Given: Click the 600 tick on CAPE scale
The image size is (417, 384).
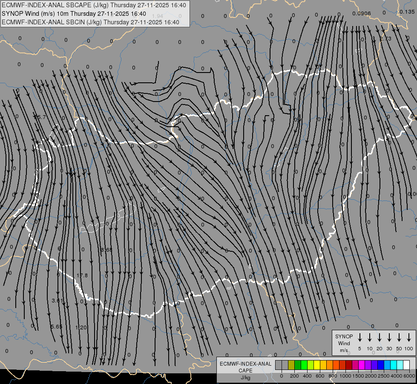Looking at the screenshot, I should tap(320, 376).
